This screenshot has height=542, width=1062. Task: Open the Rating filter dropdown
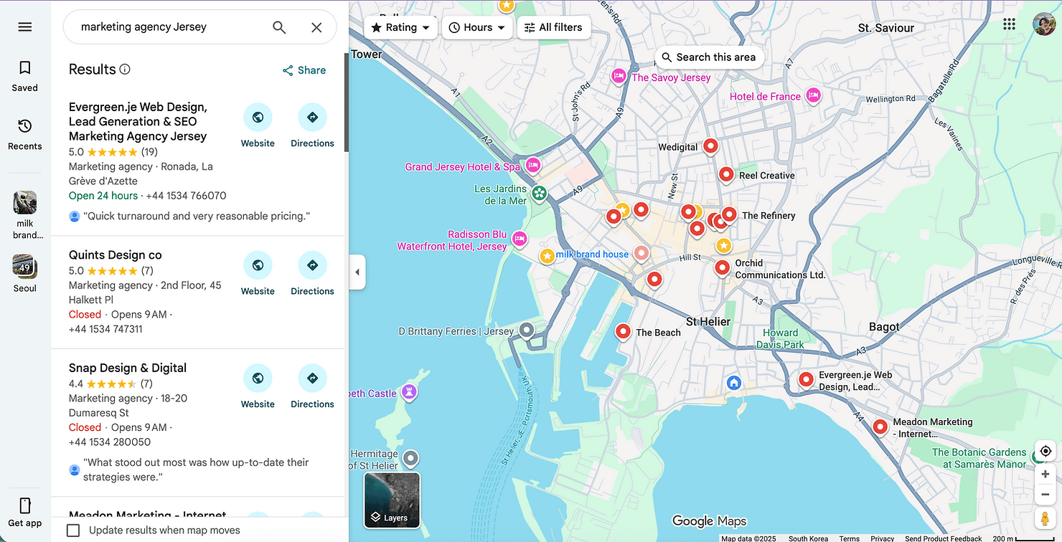[x=400, y=27]
